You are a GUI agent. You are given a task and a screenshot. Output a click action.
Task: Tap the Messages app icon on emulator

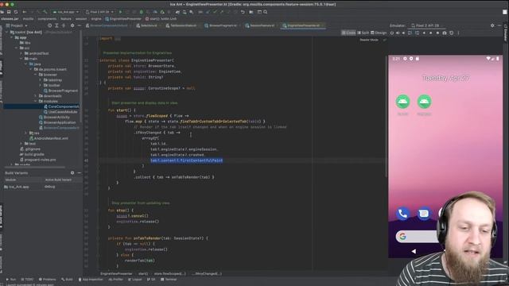[424, 214]
